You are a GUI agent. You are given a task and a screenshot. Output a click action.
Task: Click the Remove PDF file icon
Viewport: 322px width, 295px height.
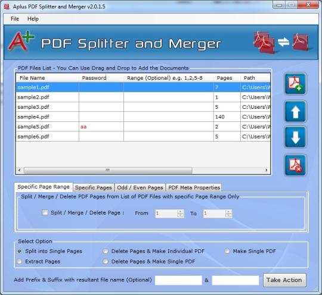[x=295, y=165]
